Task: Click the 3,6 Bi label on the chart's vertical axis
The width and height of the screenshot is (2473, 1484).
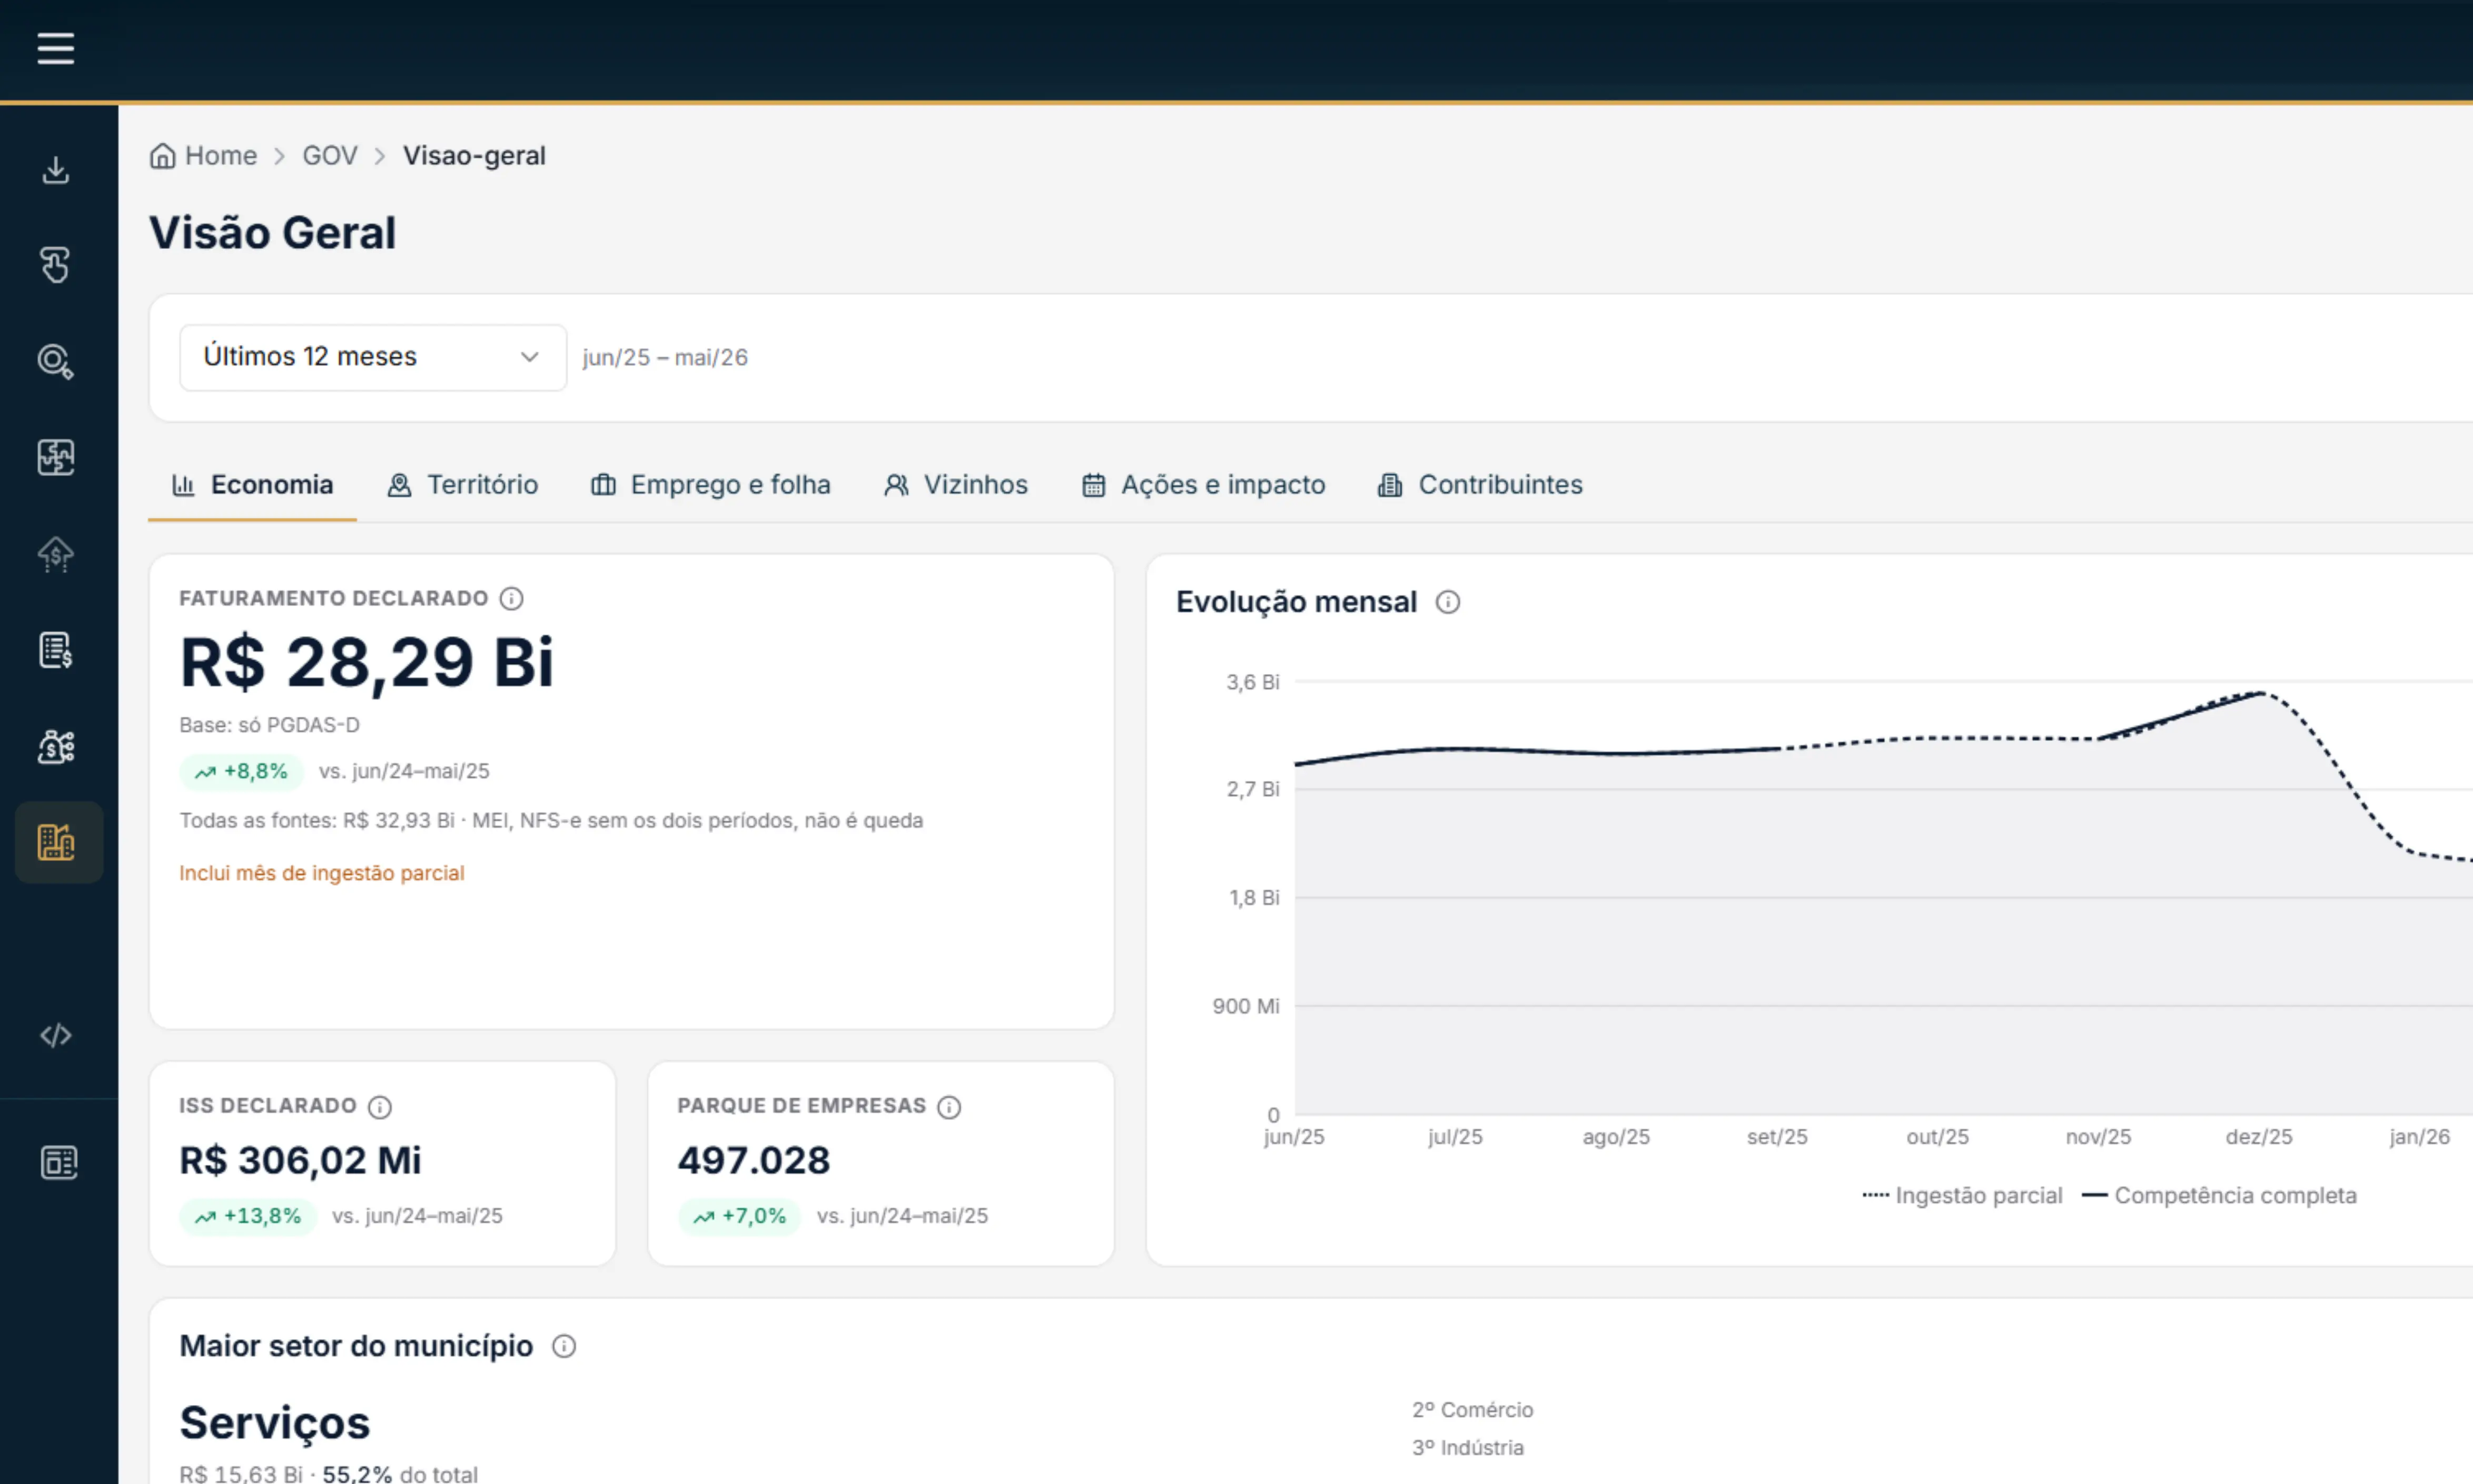Action: 1253,683
